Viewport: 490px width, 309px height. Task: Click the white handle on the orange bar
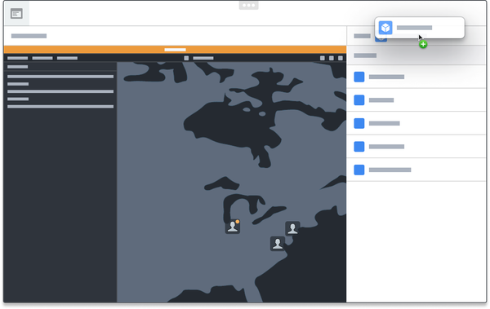175,50
